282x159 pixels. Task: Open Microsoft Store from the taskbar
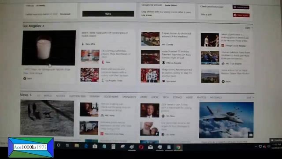(95, 146)
